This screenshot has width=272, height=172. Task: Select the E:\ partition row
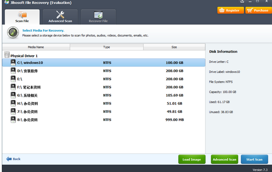[x=104, y=79]
